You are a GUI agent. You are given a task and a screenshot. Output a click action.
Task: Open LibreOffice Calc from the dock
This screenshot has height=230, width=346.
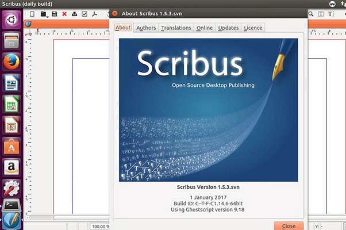click(11, 104)
